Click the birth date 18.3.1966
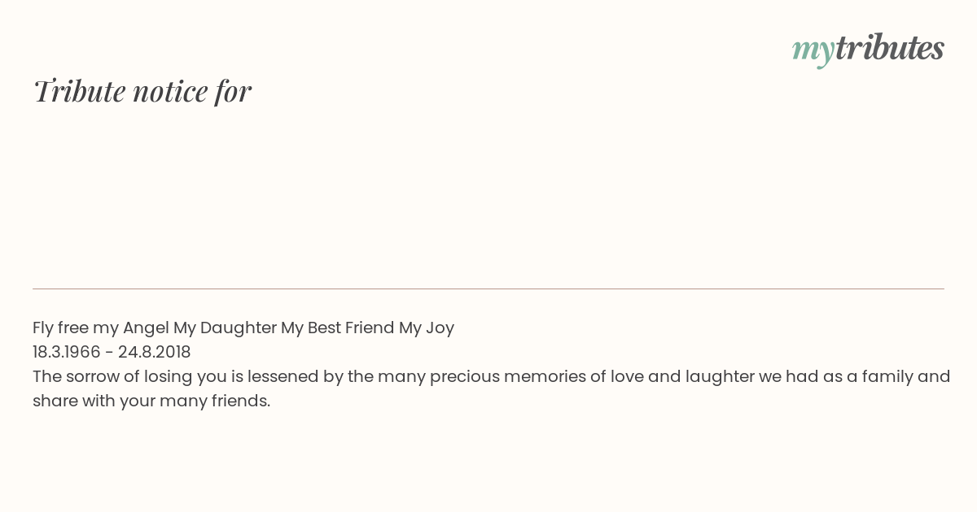The height and width of the screenshot is (512, 977). coord(67,352)
